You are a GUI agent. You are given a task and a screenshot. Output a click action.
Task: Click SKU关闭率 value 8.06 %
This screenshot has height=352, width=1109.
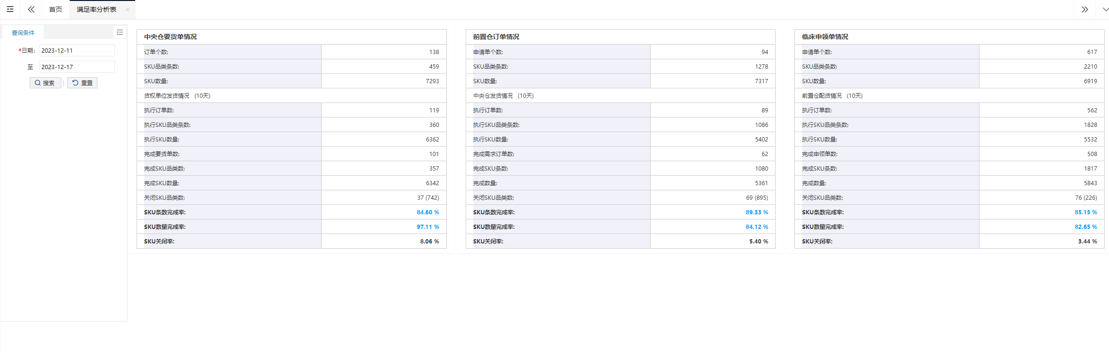point(429,241)
